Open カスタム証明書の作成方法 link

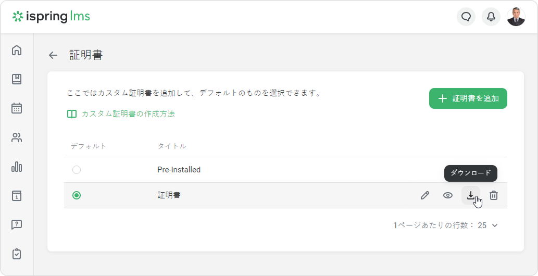(x=128, y=114)
